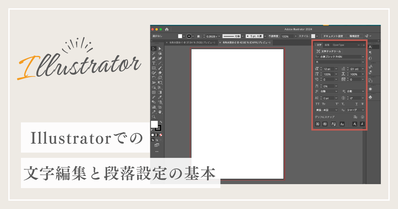Open the 12 pt font size dropdown
This screenshot has height=209, width=398.
(336, 69)
